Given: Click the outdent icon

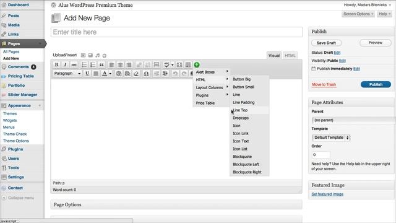Looking at the screenshot, I should 157,73.
